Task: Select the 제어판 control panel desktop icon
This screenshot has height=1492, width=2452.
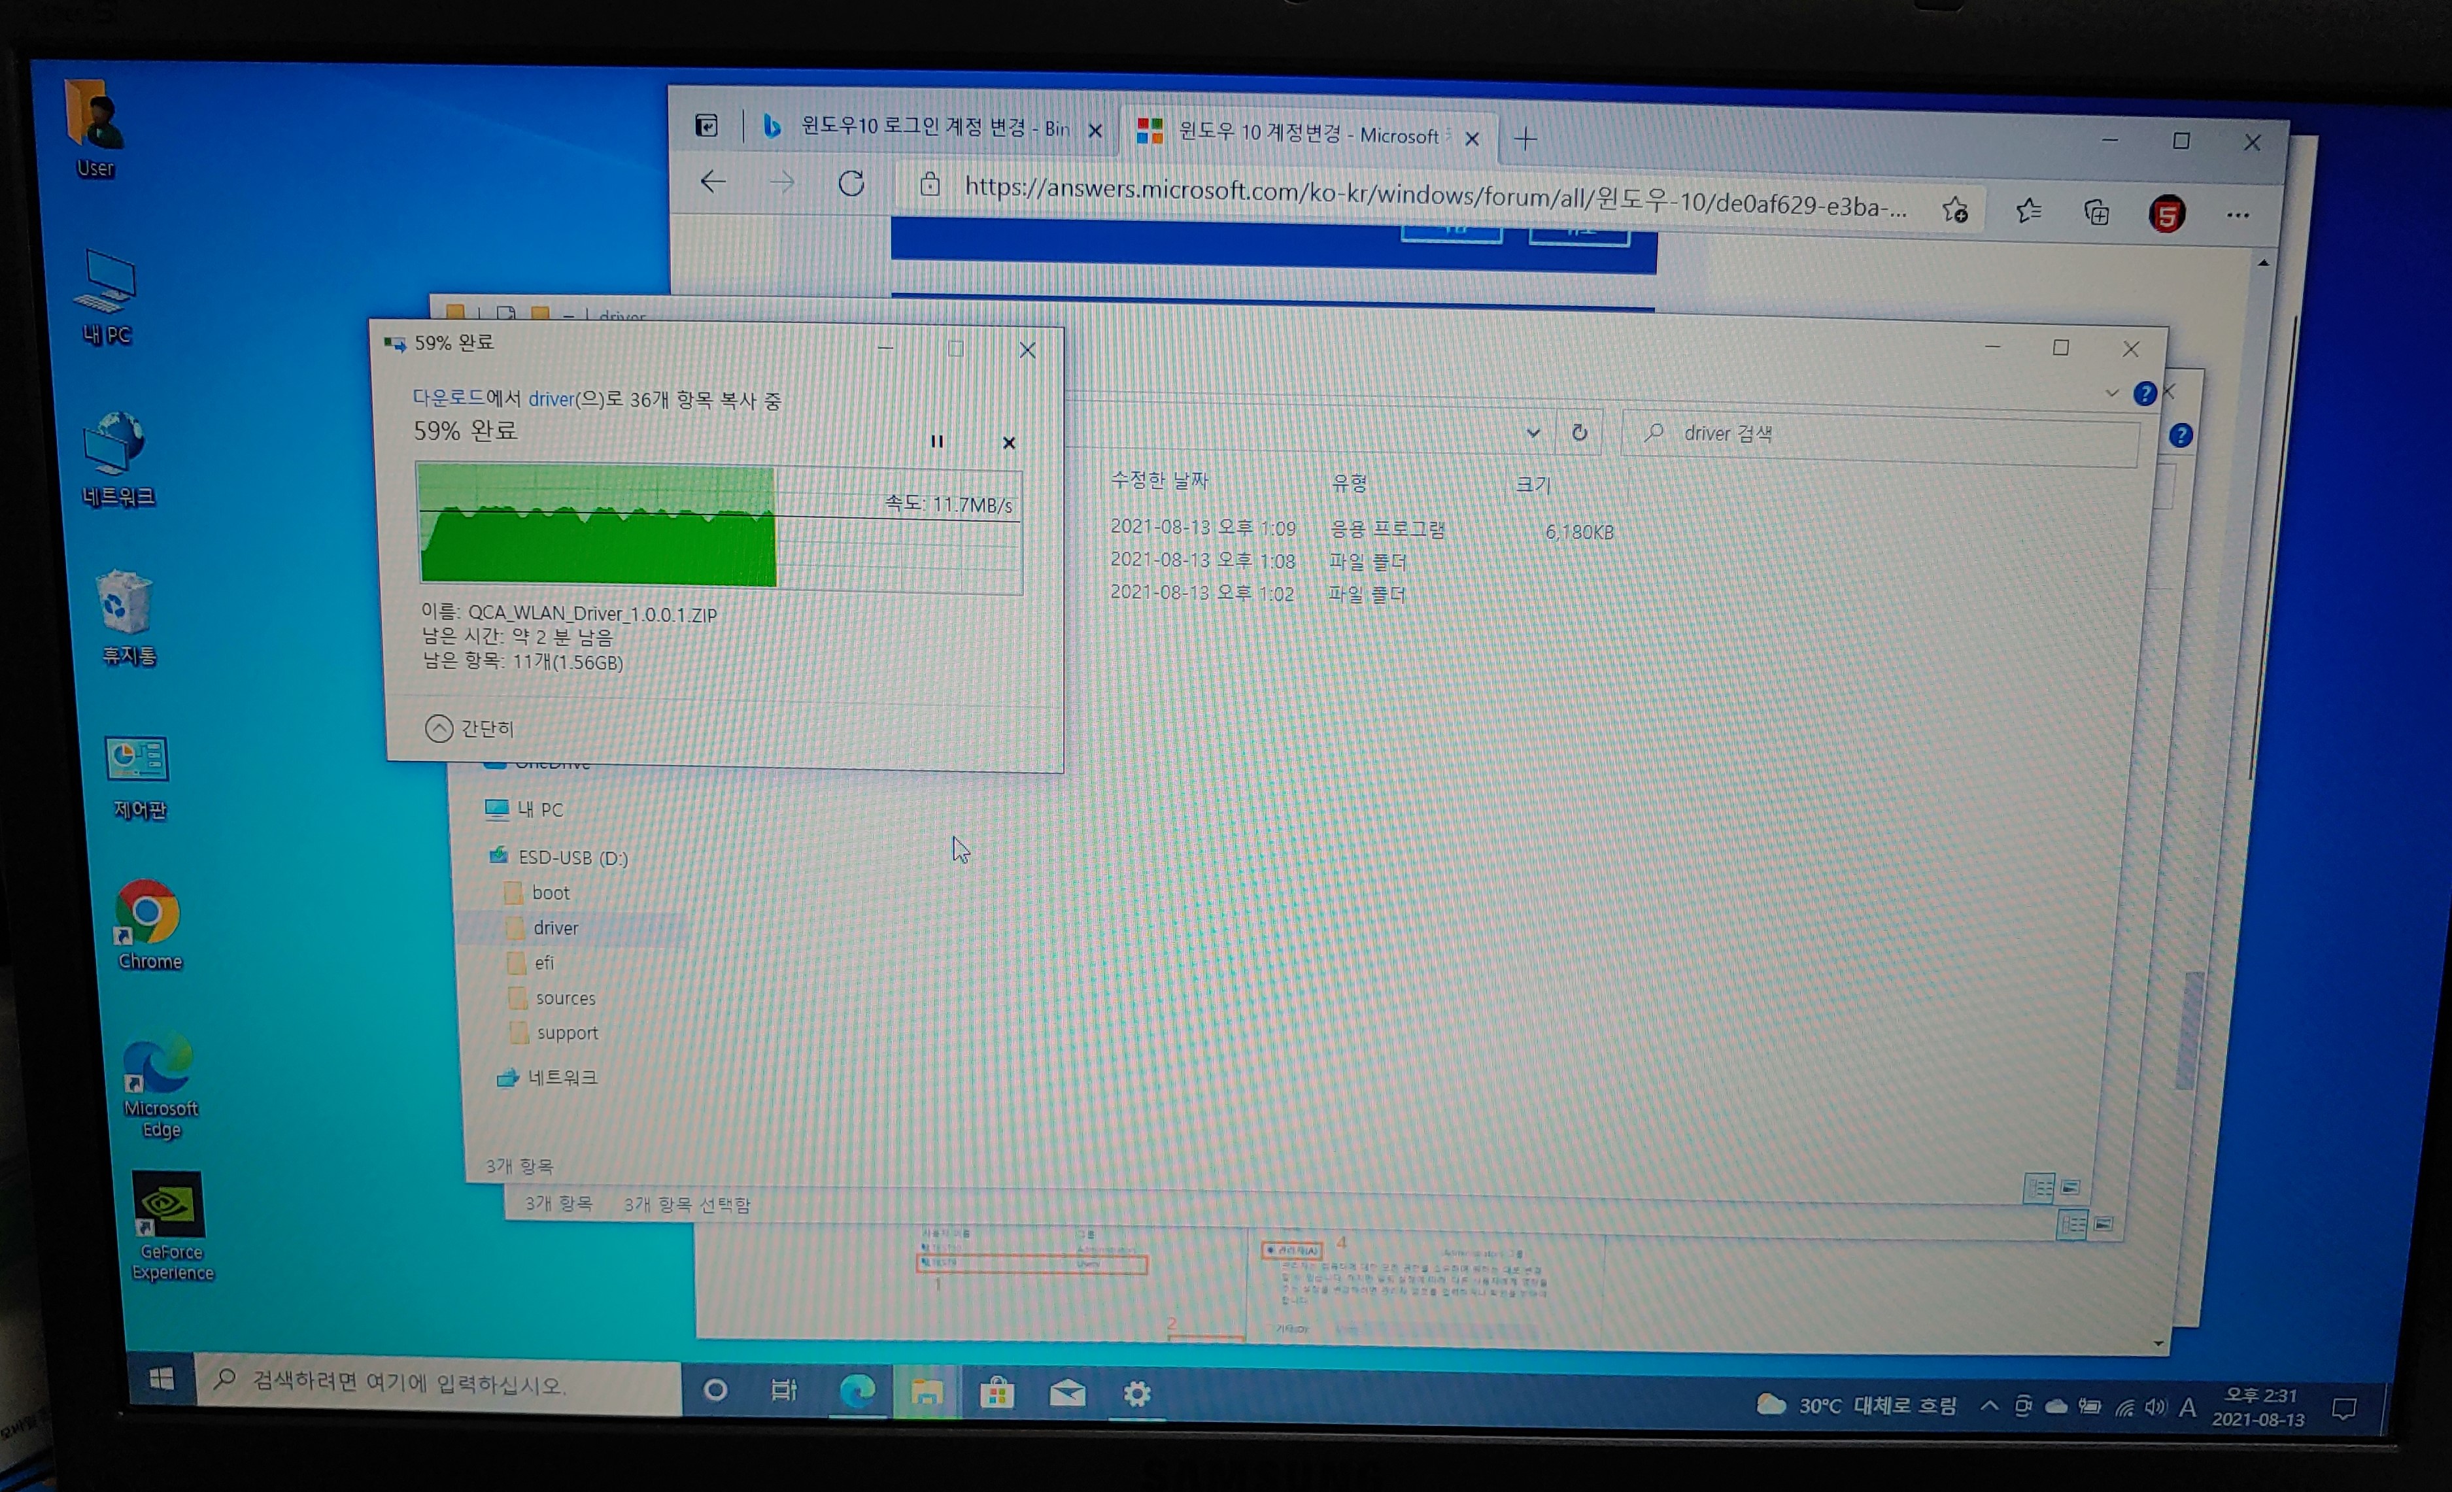Action: click(139, 778)
